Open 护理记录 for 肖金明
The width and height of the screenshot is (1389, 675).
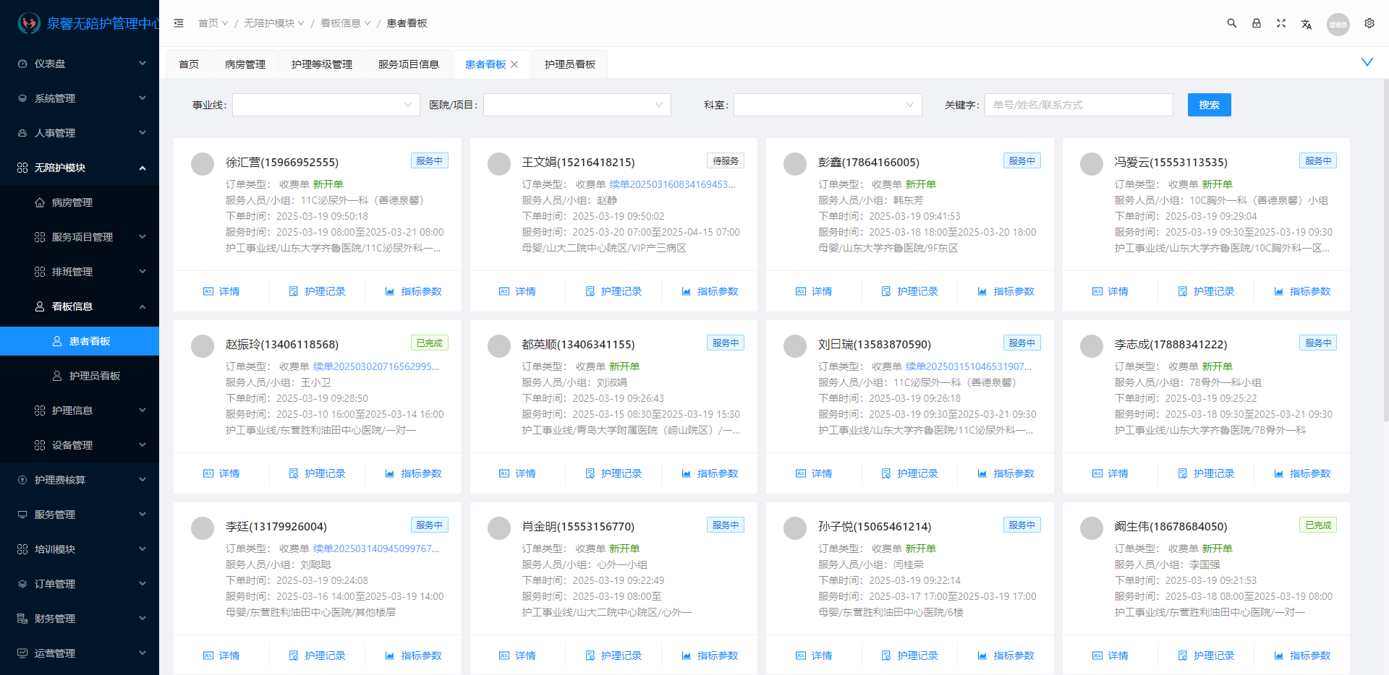pyautogui.click(x=613, y=655)
